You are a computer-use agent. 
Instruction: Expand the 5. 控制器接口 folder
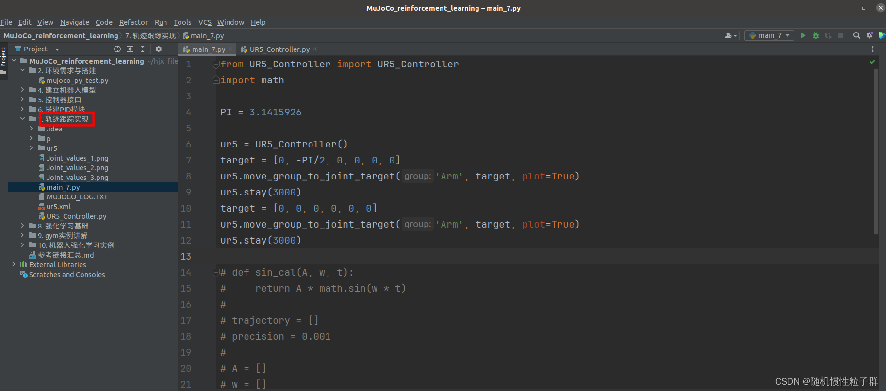pyautogui.click(x=22, y=99)
